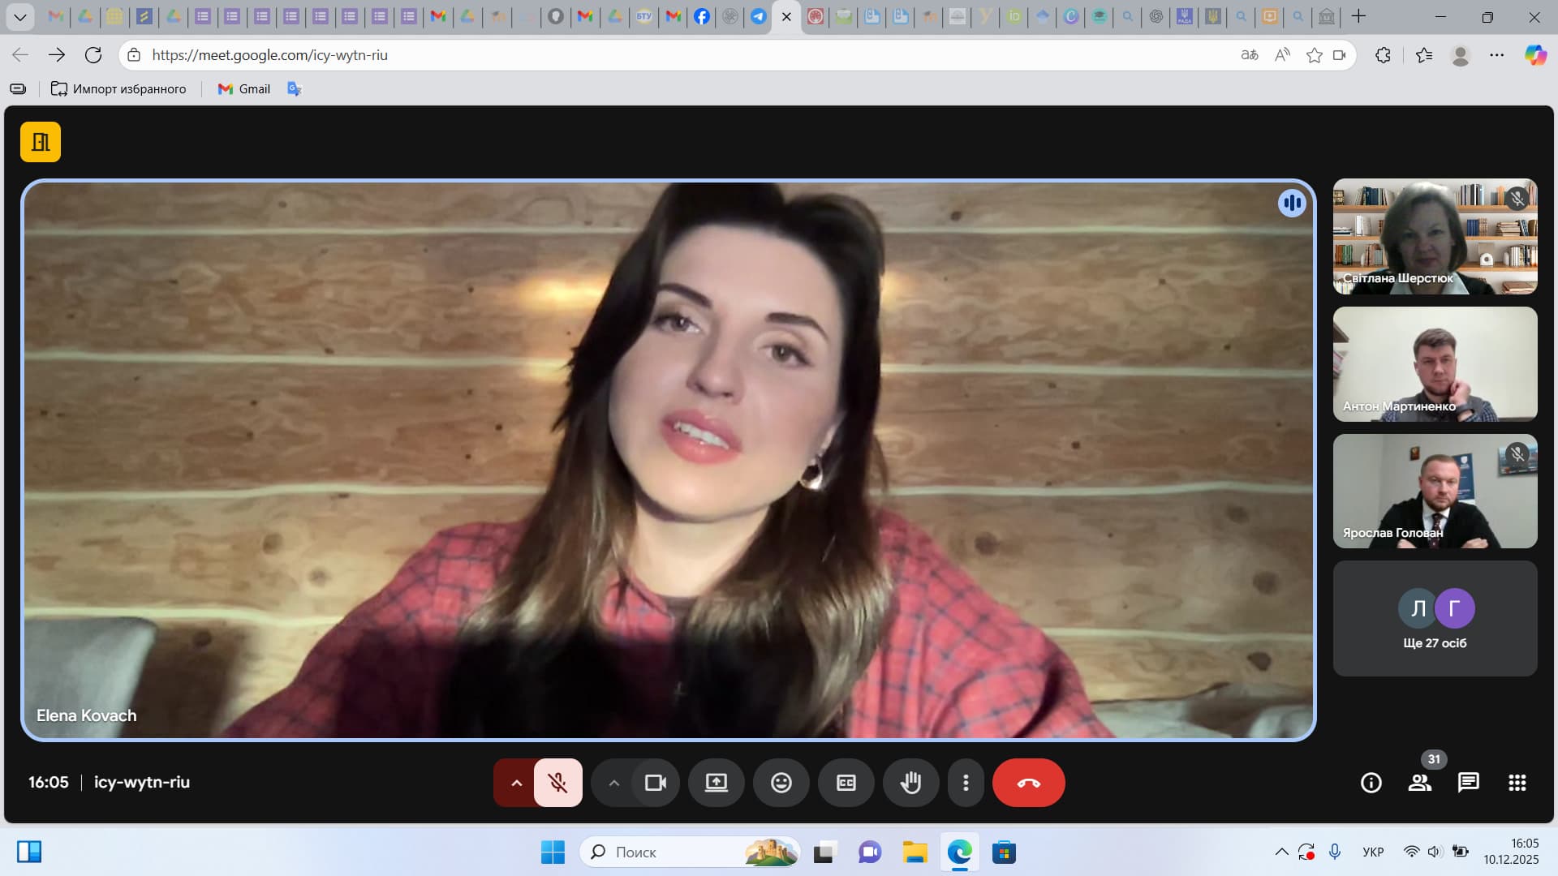1558x876 pixels.
Task: Expand video settings chevron beside camera
Action: (614, 783)
